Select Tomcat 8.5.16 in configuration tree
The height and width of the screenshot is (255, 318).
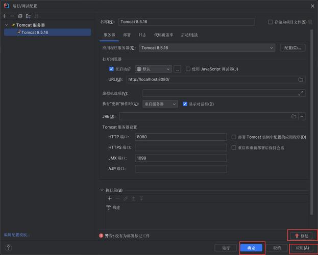(47, 32)
